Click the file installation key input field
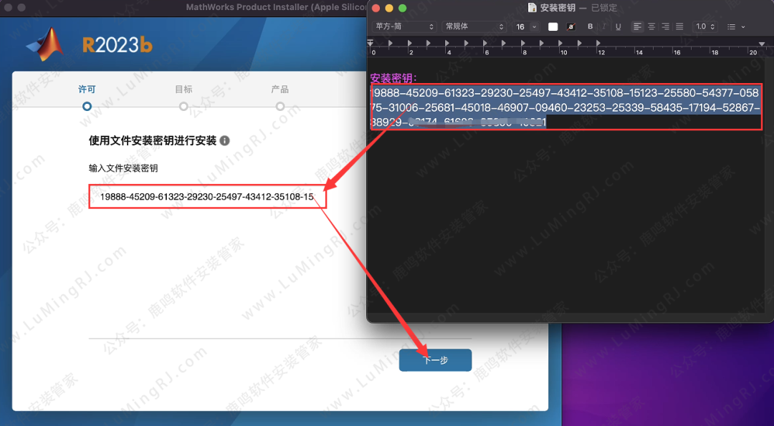The image size is (774, 426). (207, 196)
